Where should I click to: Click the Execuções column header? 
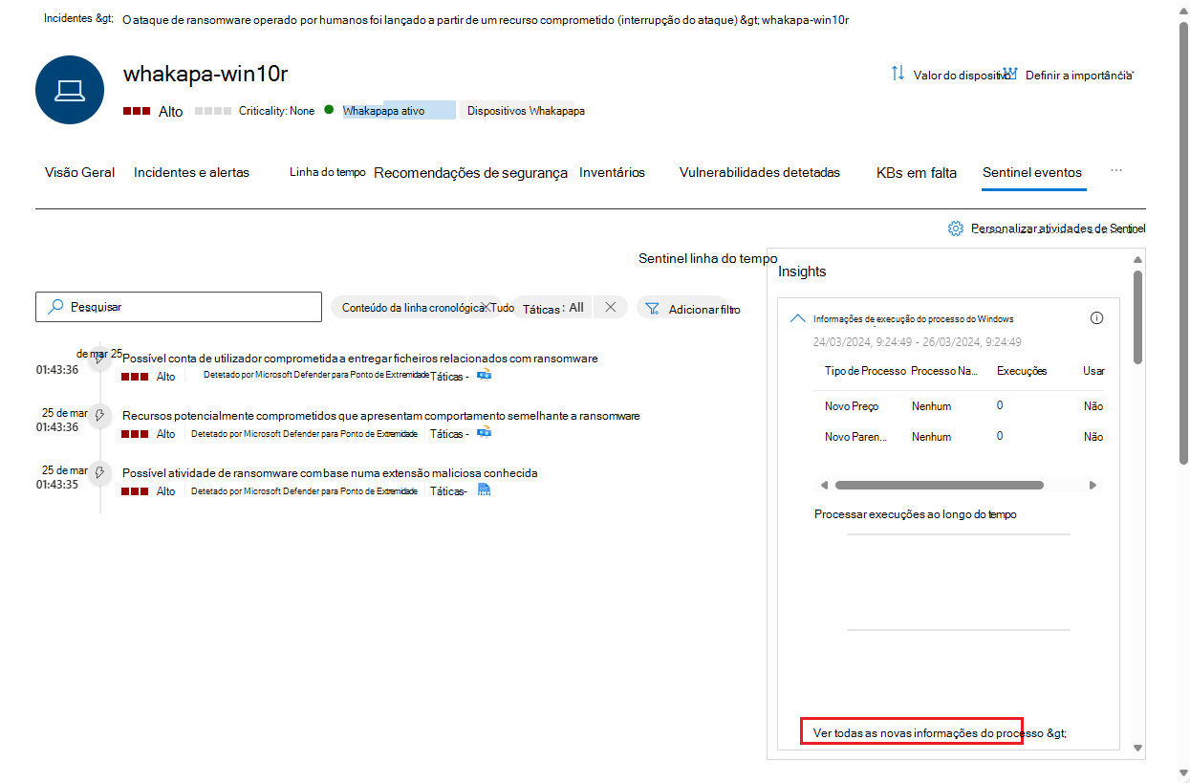pos(1022,371)
